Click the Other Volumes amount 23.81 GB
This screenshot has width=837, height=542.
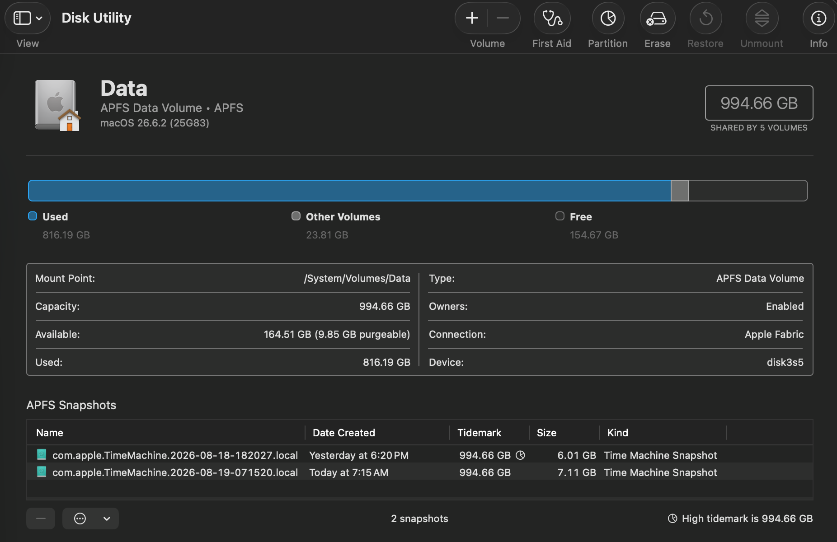327,235
